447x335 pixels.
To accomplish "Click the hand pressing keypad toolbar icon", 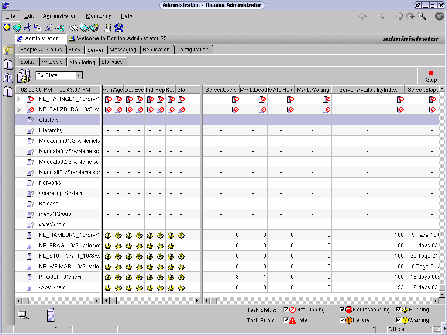I will coord(108,27).
